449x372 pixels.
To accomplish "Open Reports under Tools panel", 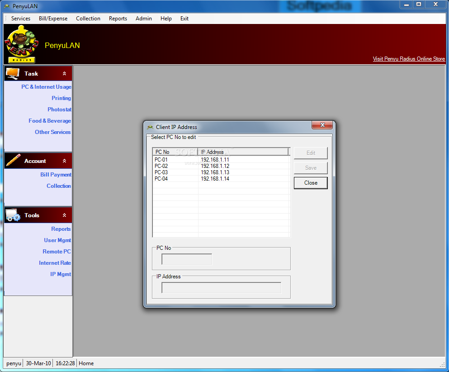I will [x=61, y=229].
